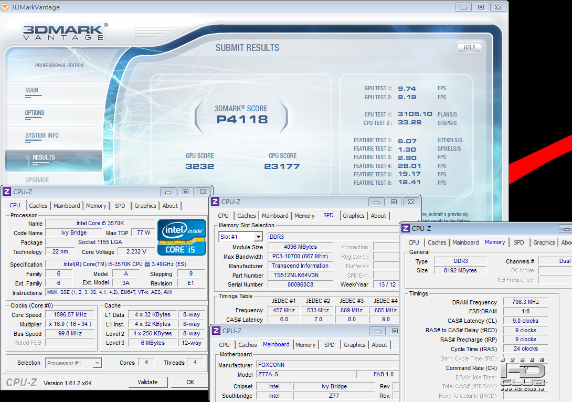Click the Part Number field TS512MLK64V3N
Image resolution: width=572 pixels, height=402 pixels.
tap(300, 275)
